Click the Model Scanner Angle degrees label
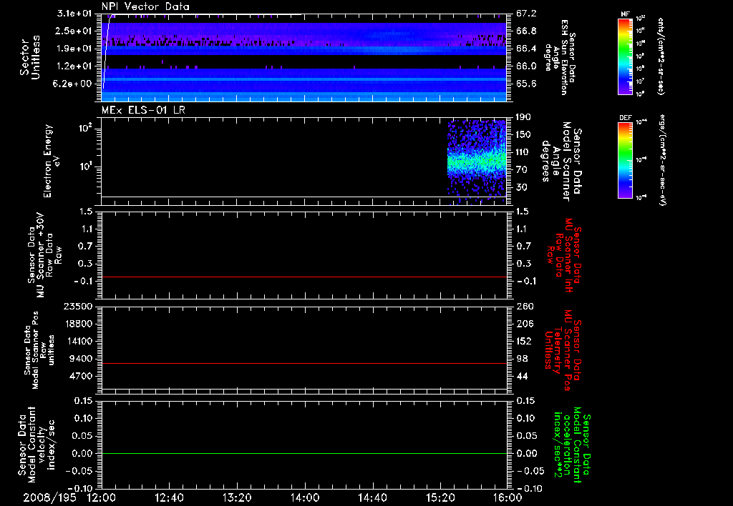Viewport: 733px width, 506px height. click(x=561, y=161)
